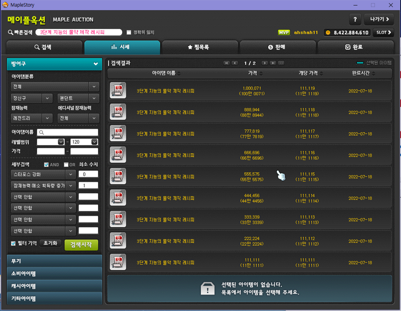The image size is (401, 311).
Task: Sort results by 완료시간 arrows
Action: click(x=373, y=73)
